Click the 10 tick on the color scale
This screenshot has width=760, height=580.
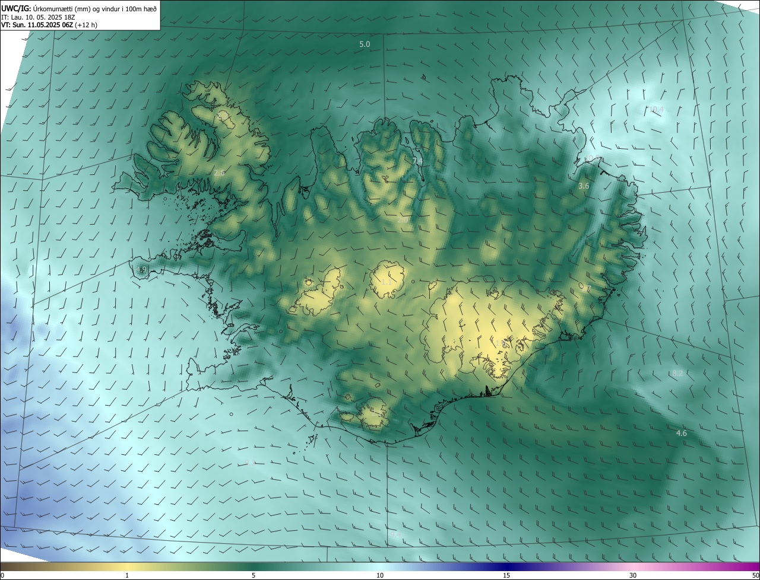pos(380,575)
